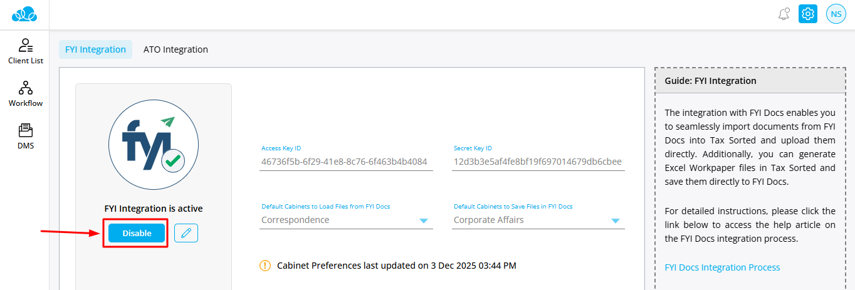This screenshot has width=855, height=290.
Task: Open the Correspondence cabinet combo box
Action: click(x=338, y=220)
